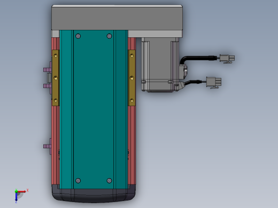Select the teal center cover plate
This screenshot has width=278, height=208.
tap(94, 109)
